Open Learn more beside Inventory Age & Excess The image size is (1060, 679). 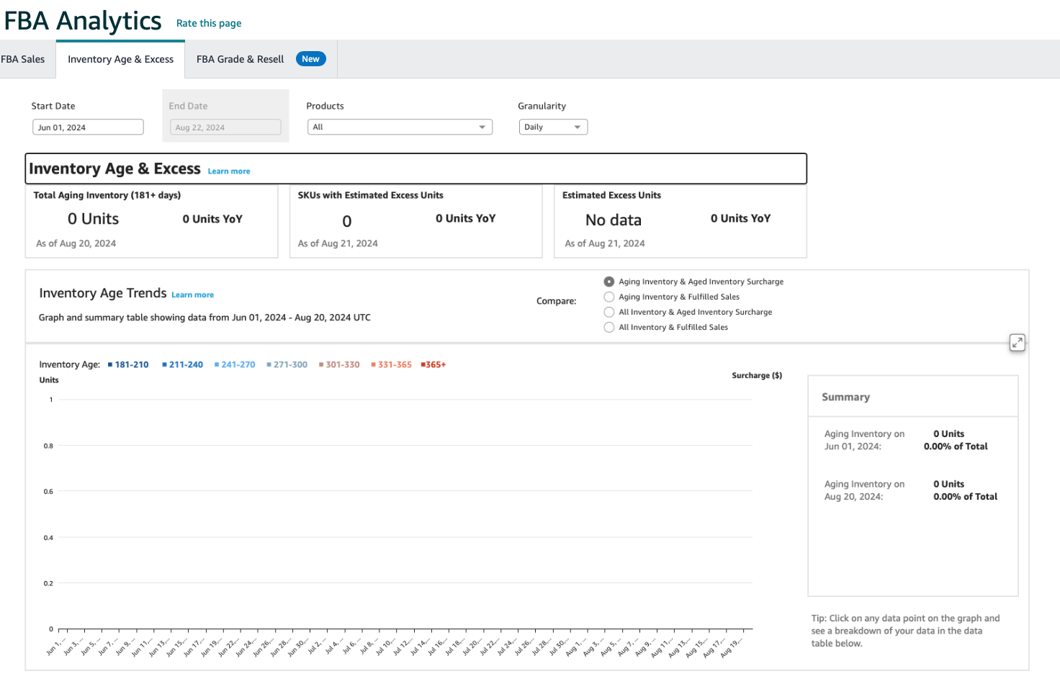click(229, 171)
